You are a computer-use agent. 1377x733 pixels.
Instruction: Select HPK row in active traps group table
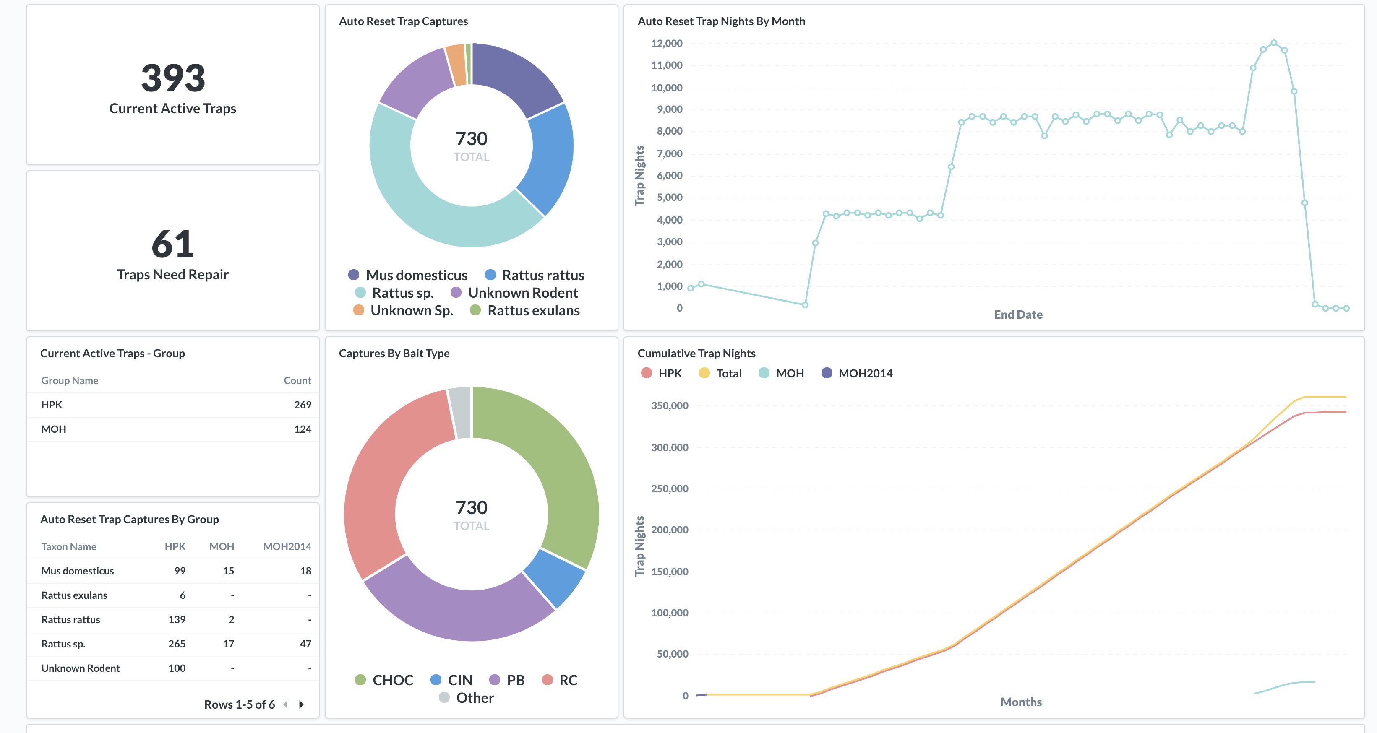coord(173,405)
